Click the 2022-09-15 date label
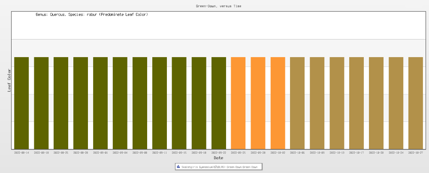 pos(179,152)
